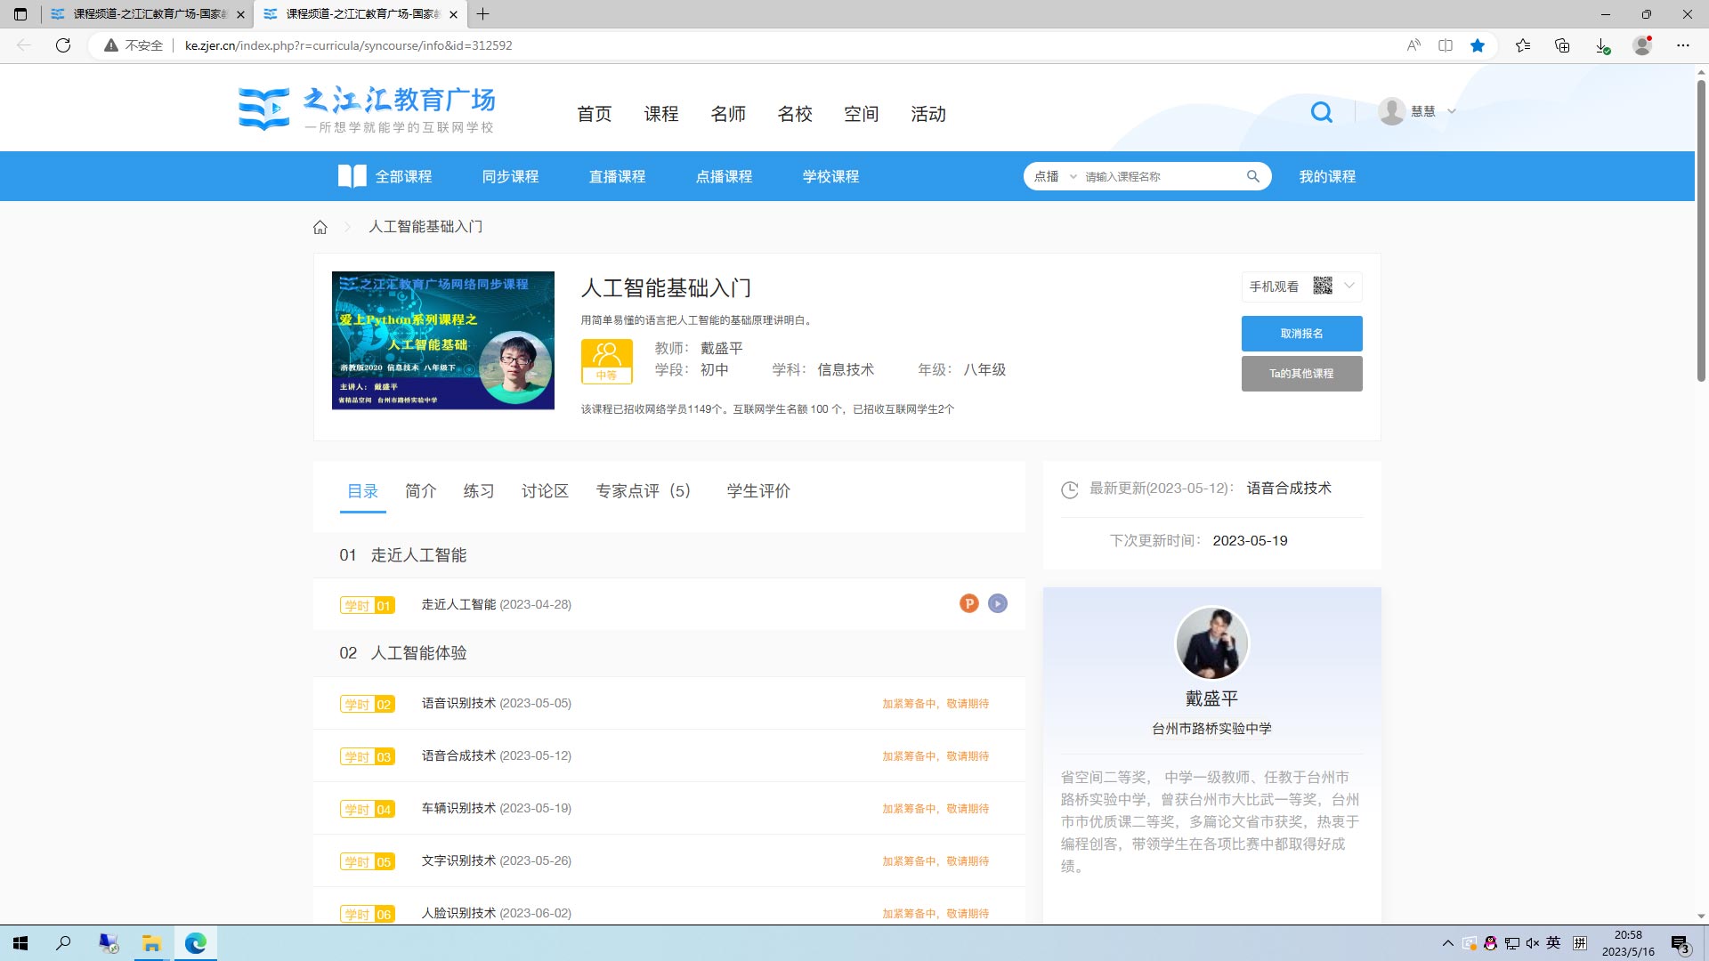
Task: Open the 讨论区 tab
Action: [x=545, y=491]
